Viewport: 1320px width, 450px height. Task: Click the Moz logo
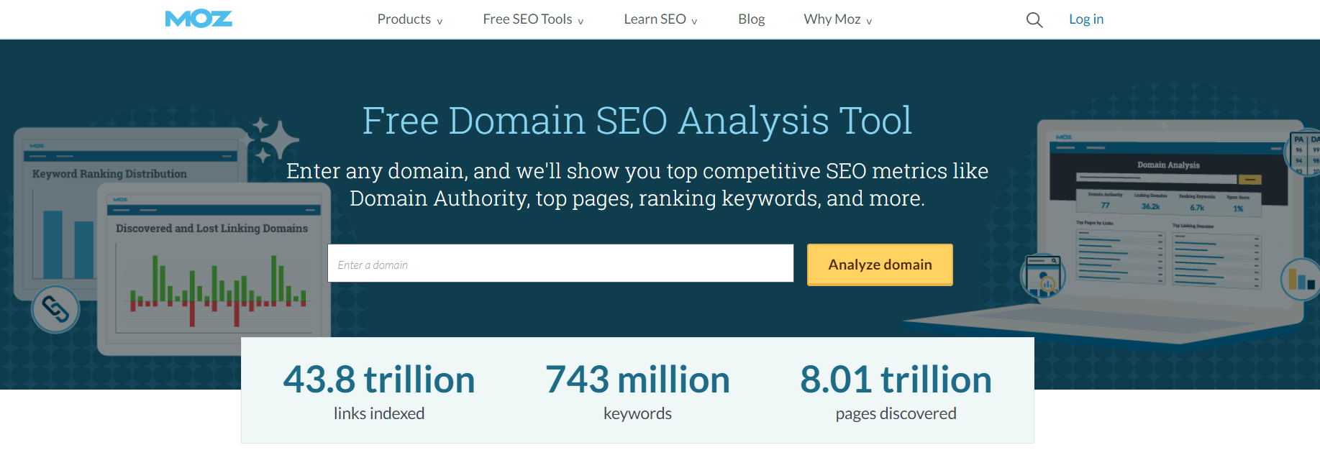pyautogui.click(x=199, y=19)
